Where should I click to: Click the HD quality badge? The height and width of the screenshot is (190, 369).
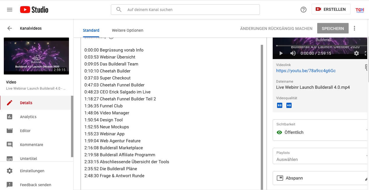point(289,105)
